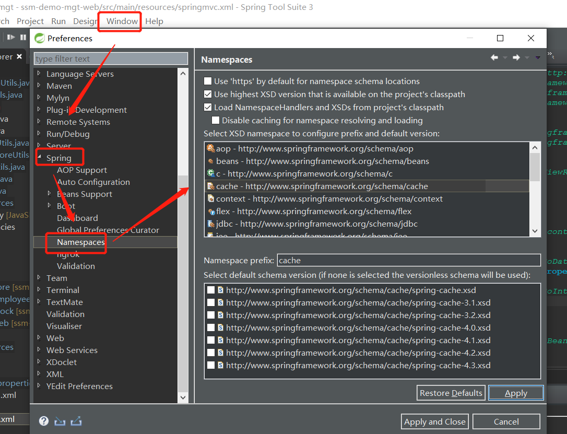
Task: Click the spring-cache-4.0.xsd schema icon
Action: [x=220, y=327]
